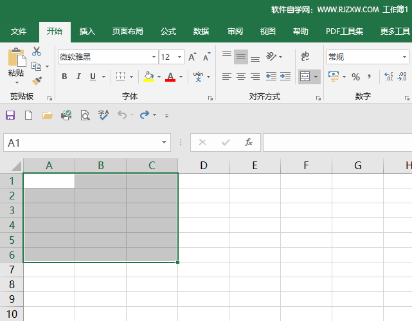Image resolution: width=412 pixels, height=321 pixels.
Task: Align text left
Action: 227,77
